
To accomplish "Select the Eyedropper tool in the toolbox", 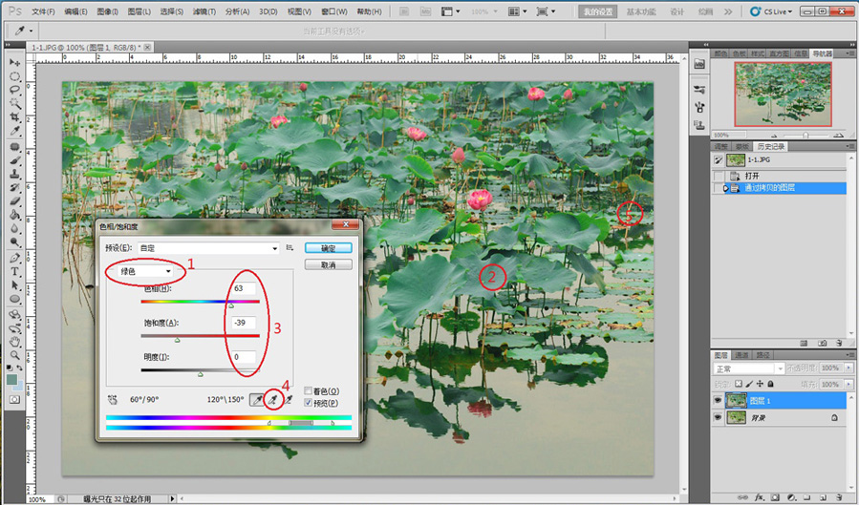I will [x=14, y=131].
